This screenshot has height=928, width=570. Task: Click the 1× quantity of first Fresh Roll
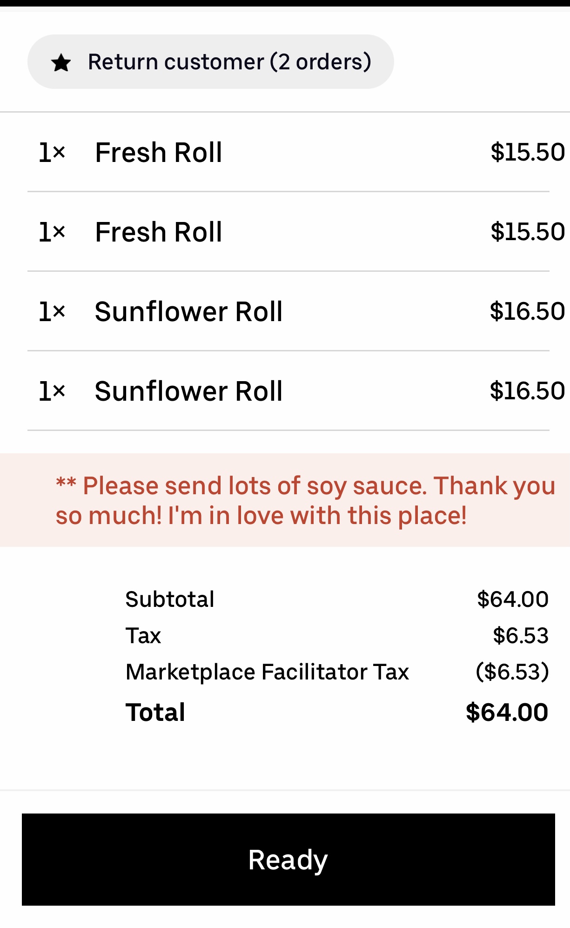(52, 153)
